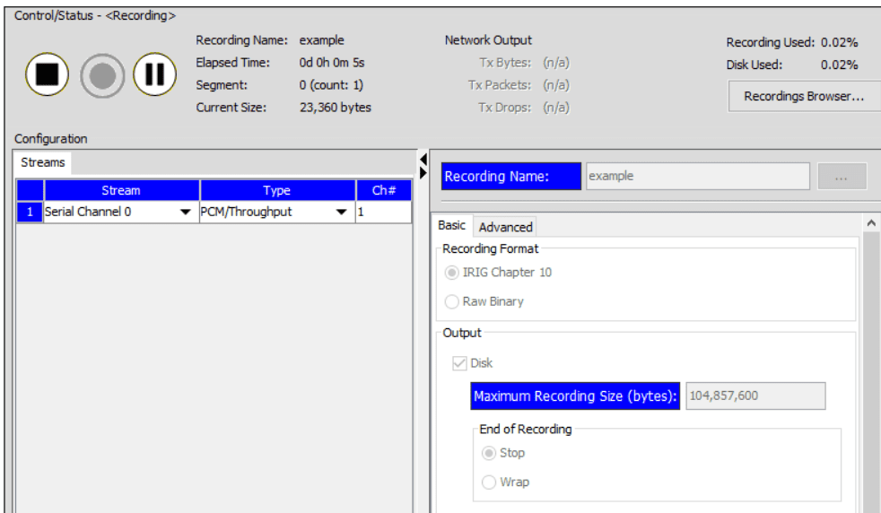Screen dimensions: 881x513
Task: Click the ellipsis browse button
Action: (842, 177)
